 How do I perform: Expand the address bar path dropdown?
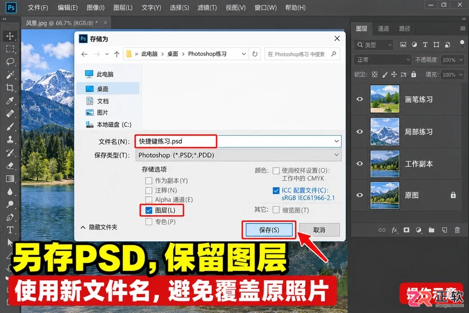click(244, 54)
